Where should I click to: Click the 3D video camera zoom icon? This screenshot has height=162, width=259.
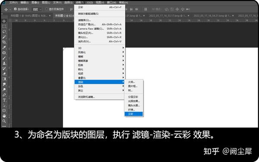[x=188, y=9]
